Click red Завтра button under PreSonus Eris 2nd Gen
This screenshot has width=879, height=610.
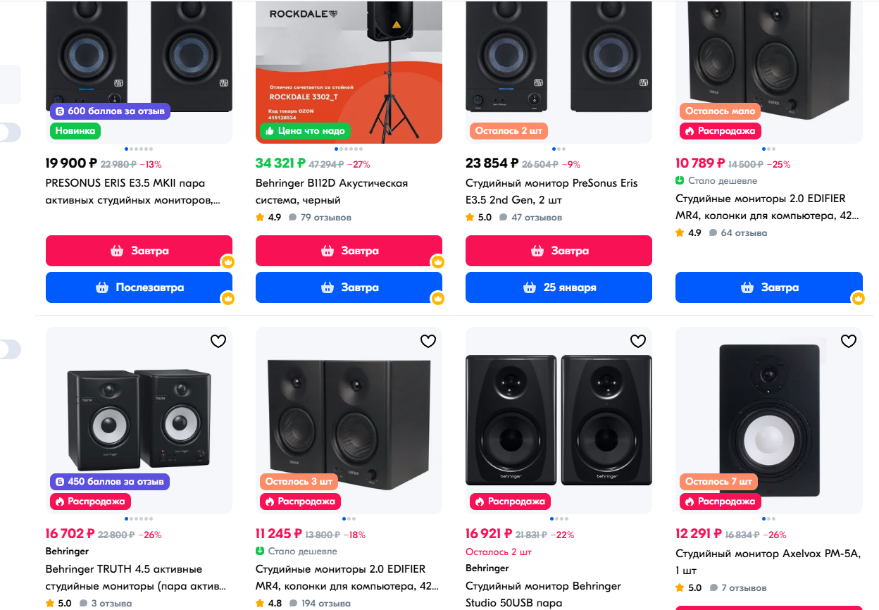pyautogui.click(x=559, y=251)
